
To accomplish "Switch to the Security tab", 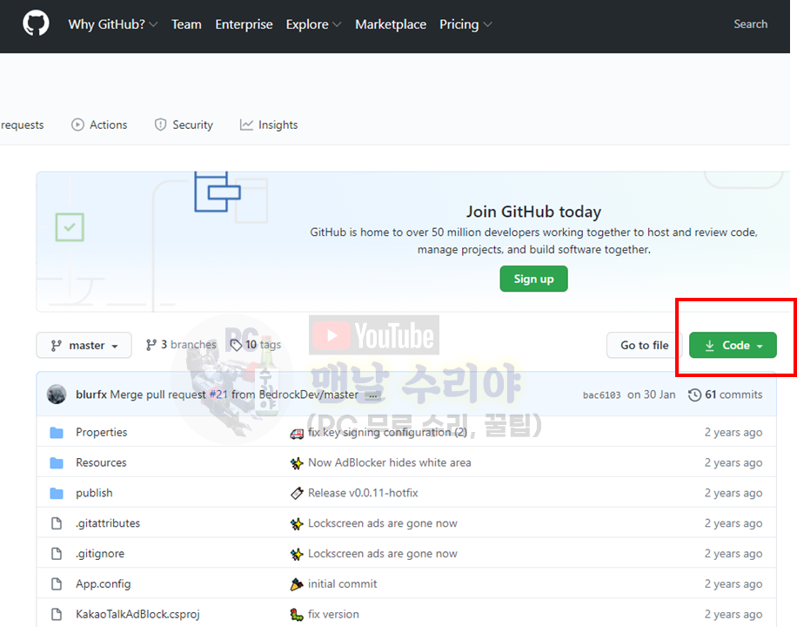I will (184, 125).
